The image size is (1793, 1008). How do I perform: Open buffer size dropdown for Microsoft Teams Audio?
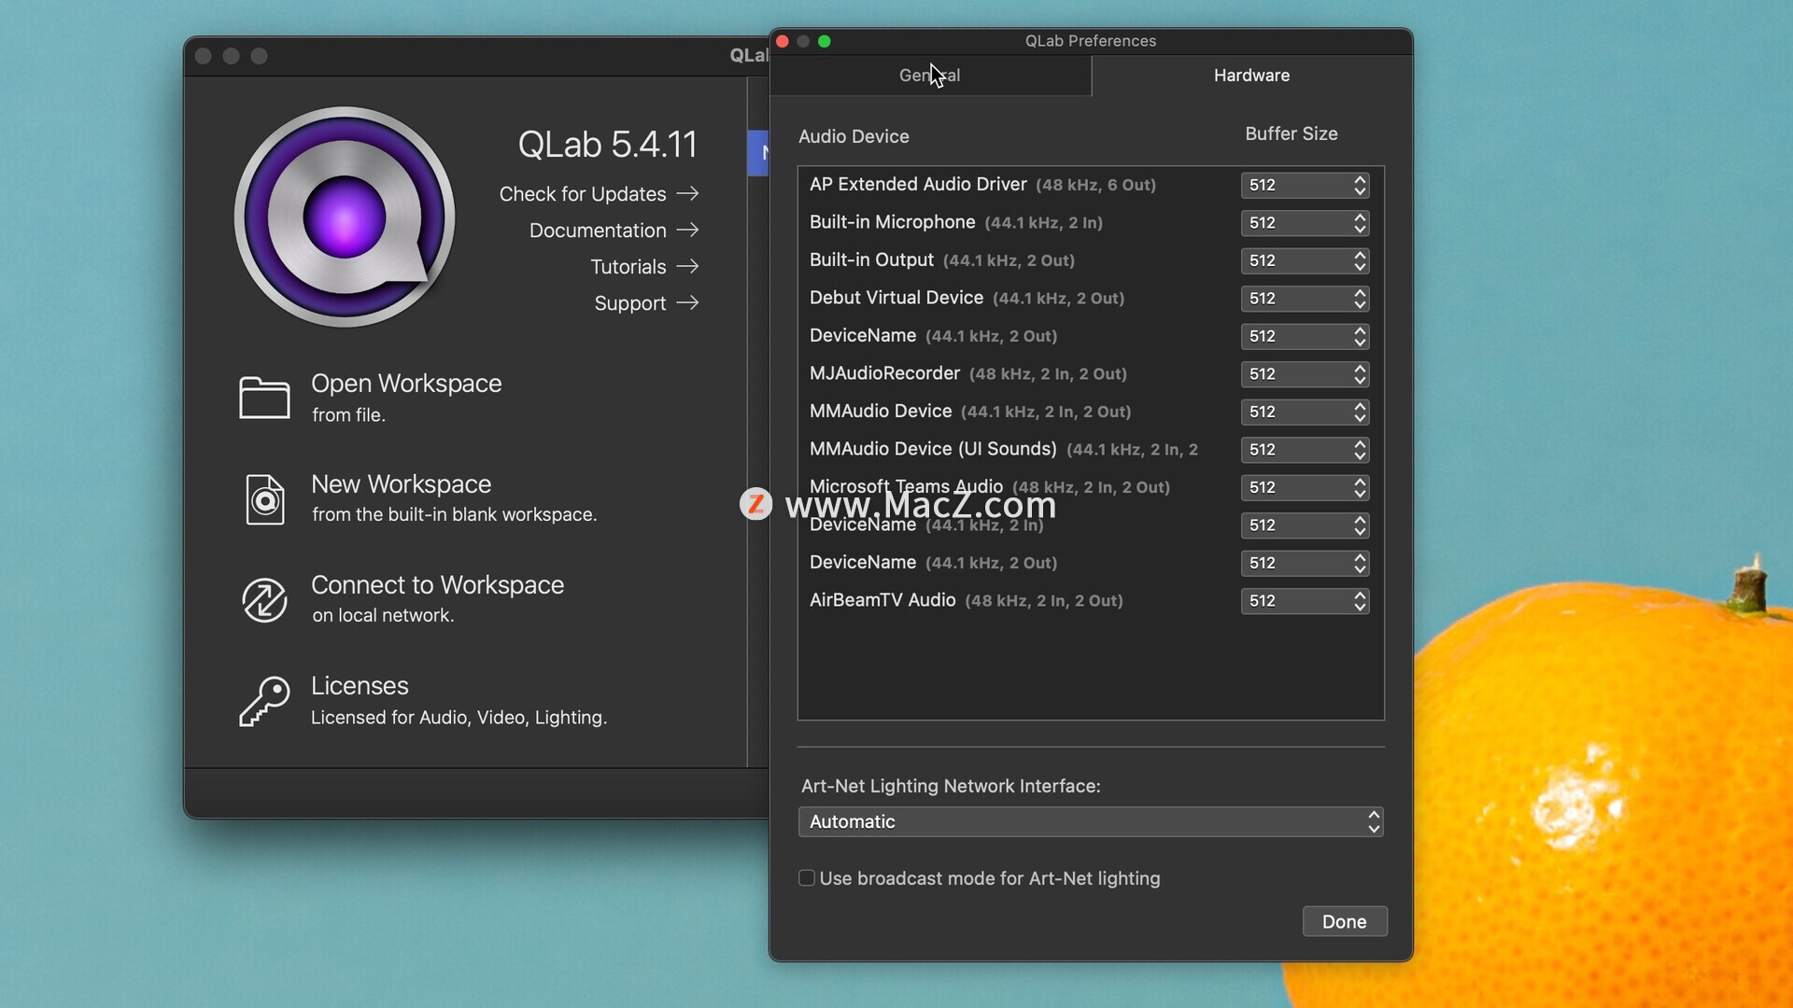pos(1305,487)
